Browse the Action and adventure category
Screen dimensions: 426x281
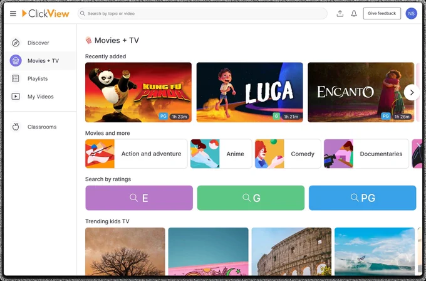pyautogui.click(x=137, y=154)
